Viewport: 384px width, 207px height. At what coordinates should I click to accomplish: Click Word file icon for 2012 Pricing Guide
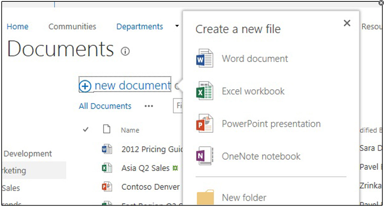pos(107,149)
